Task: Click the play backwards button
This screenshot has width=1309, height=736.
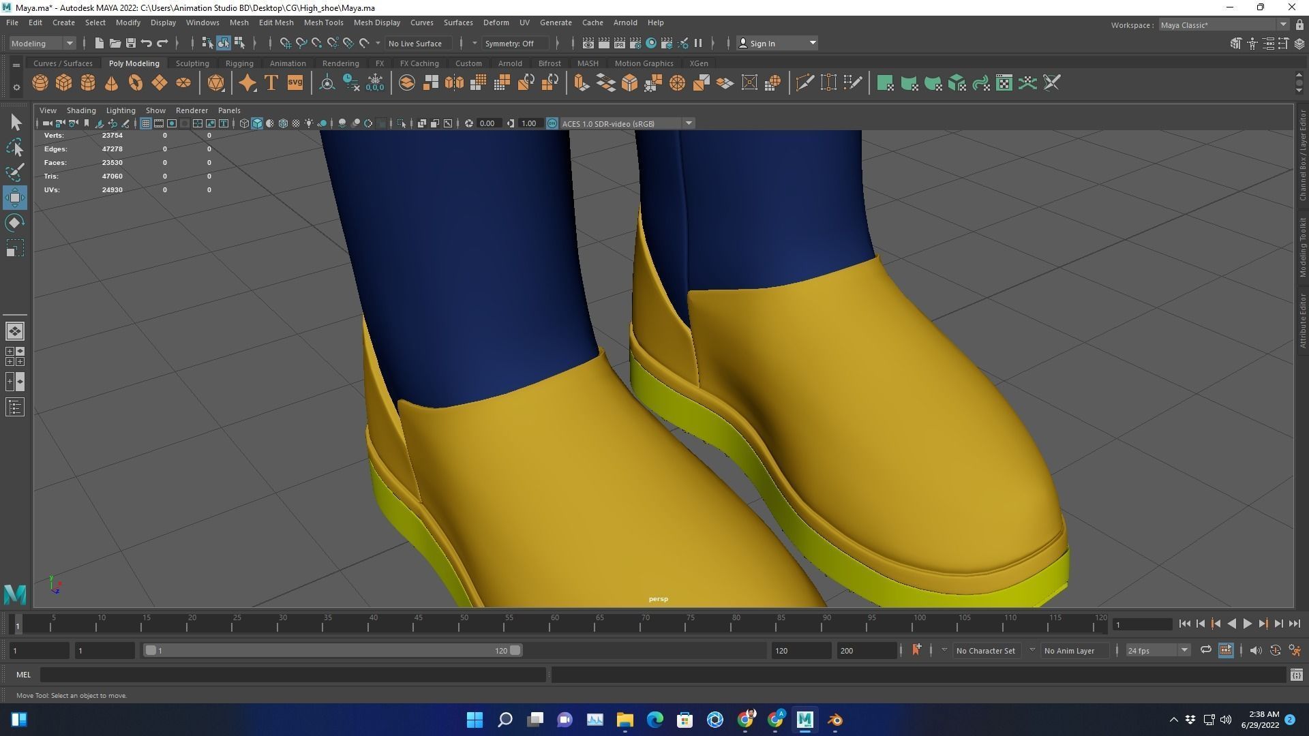Action: tap(1231, 624)
